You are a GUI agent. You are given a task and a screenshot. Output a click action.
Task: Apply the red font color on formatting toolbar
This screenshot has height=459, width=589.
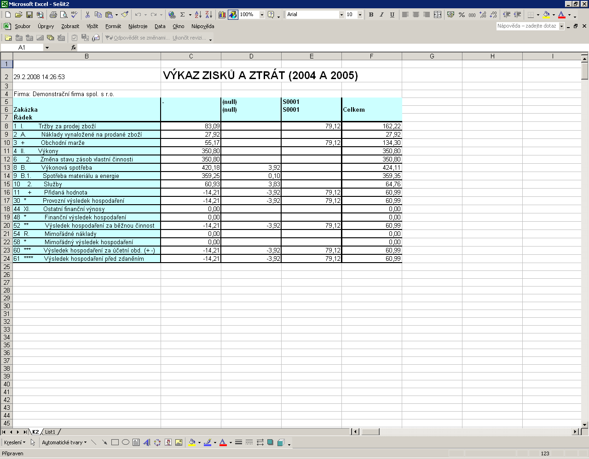click(x=561, y=15)
